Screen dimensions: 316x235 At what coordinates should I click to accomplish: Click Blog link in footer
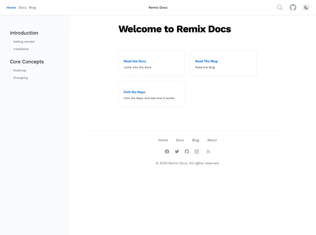click(196, 140)
